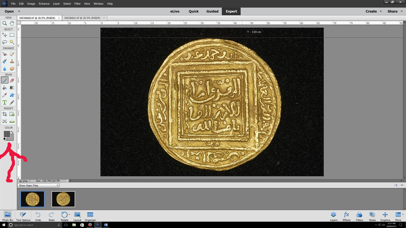The height and width of the screenshot is (228, 406).
Task: Expand the Doc size info arrow
Action: point(67,181)
